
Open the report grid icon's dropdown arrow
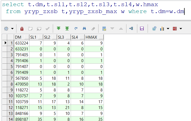point(181,29)
